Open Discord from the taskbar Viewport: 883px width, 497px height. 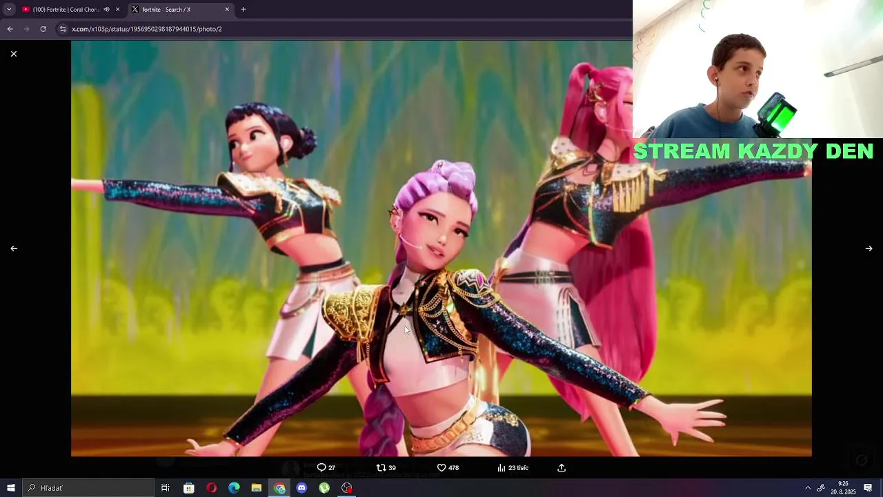click(x=301, y=488)
